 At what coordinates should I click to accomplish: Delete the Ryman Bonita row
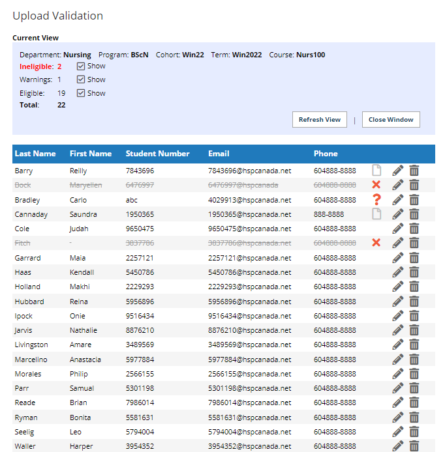point(414,417)
